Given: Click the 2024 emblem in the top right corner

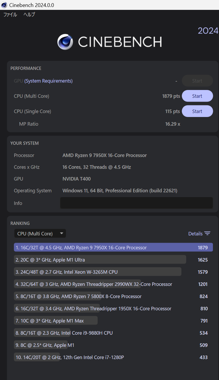Looking at the screenshot, I should (208, 30).
